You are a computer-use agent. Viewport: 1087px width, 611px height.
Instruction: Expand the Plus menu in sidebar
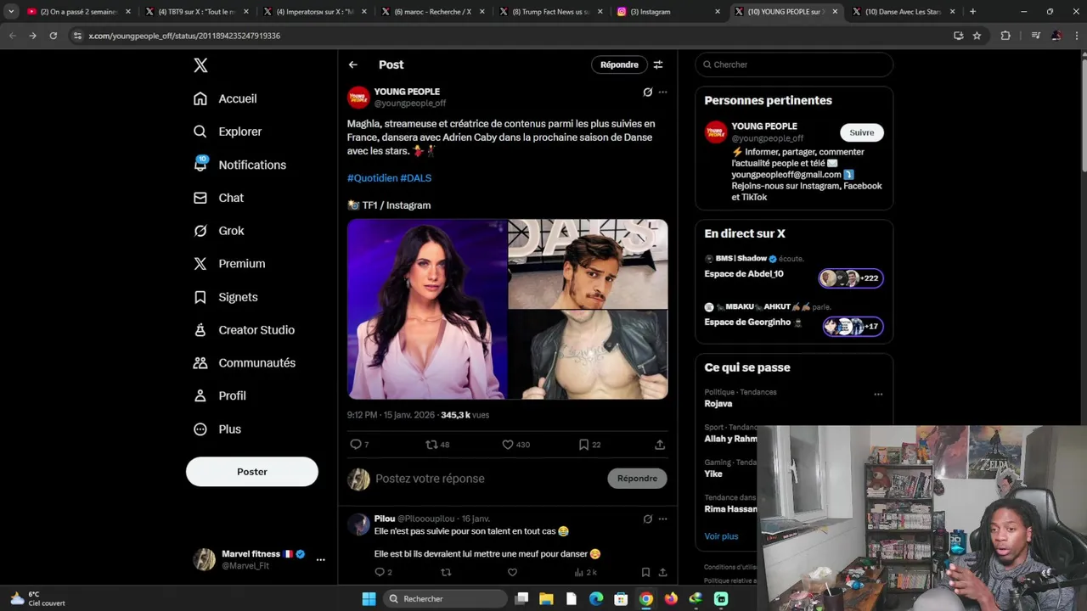click(217, 429)
